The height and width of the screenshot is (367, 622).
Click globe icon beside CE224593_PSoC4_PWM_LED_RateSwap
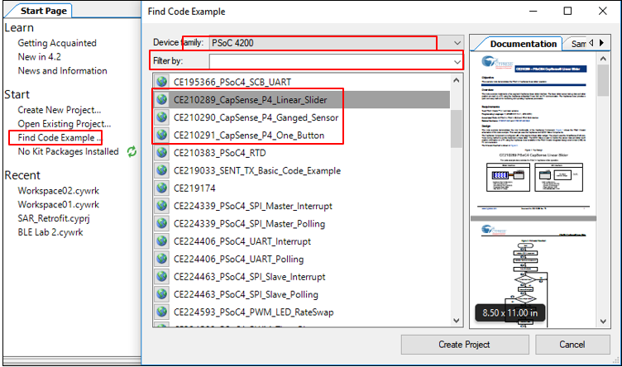point(162,312)
